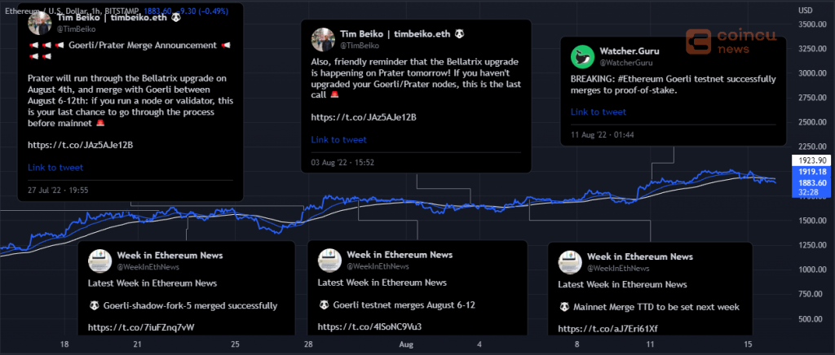The height and width of the screenshot is (355, 835).
Task: Open https://t.co/JAz5AJe12B link in Merge Announcement tweet
Action: (81, 145)
